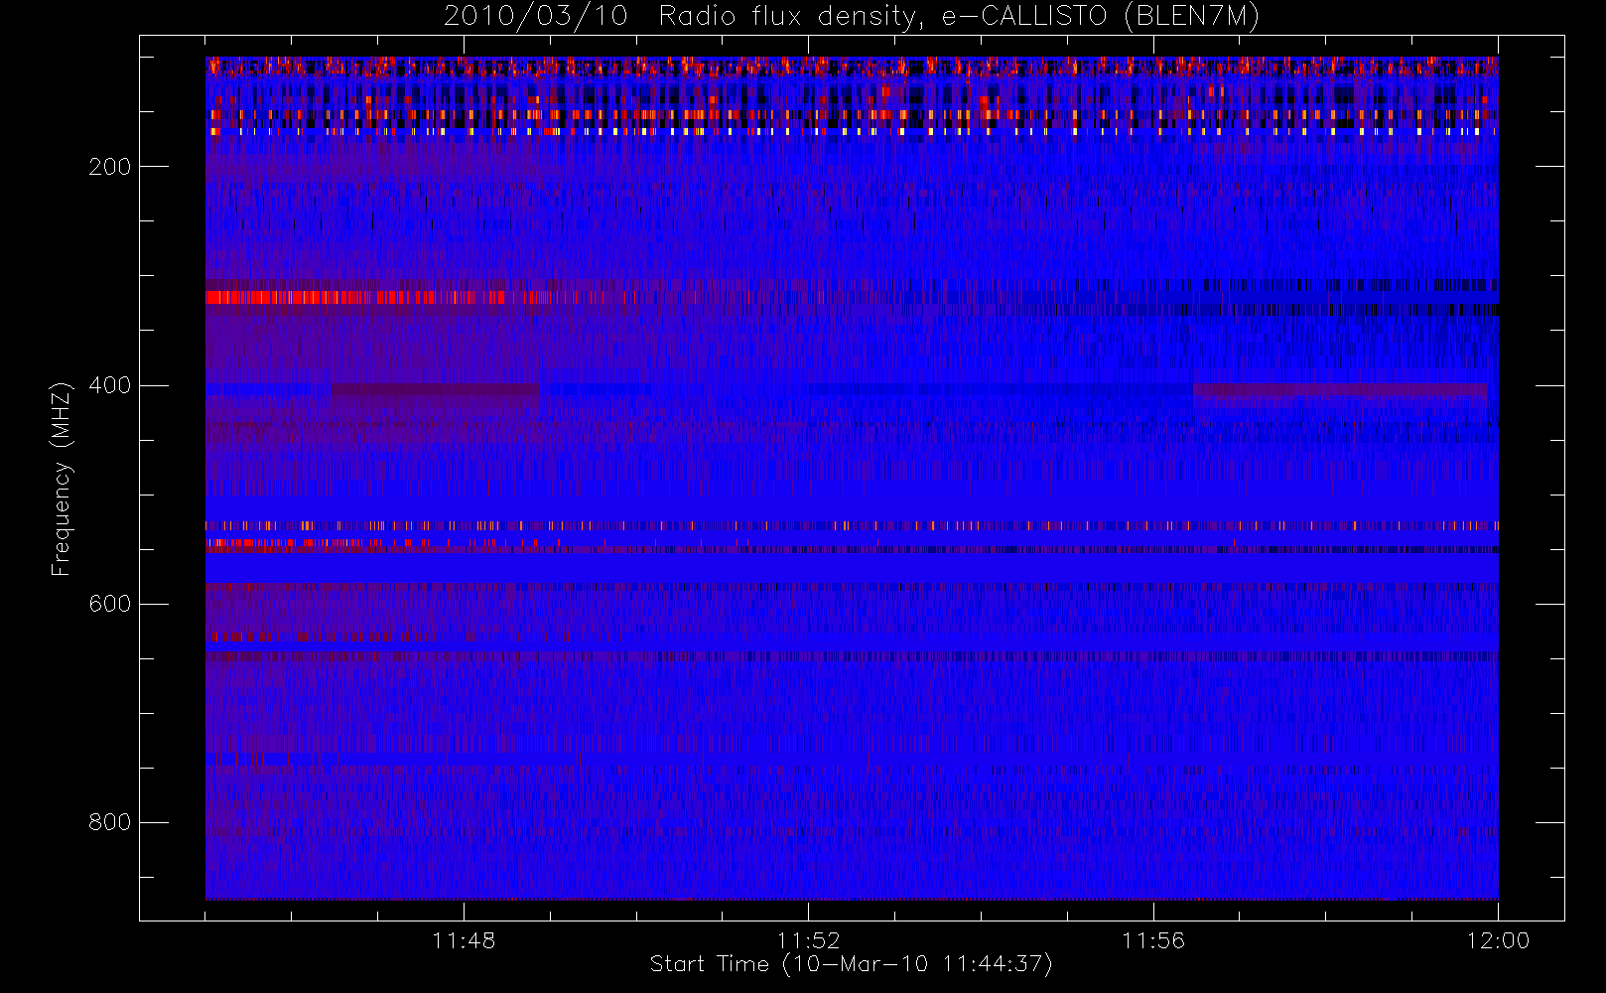
Task: Click the 11:52 time tick label
Action: (x=808, y=940)
